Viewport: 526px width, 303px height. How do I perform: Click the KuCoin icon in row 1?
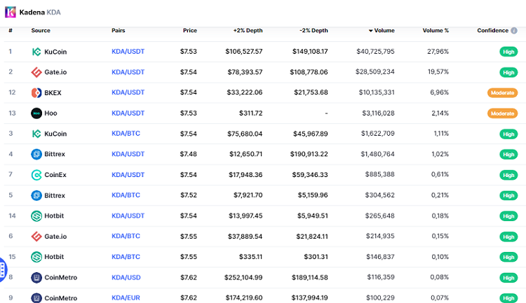click(36, 52)
